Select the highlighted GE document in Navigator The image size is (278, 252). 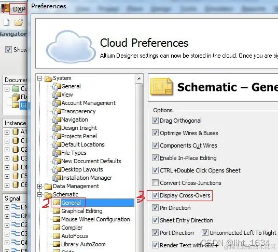(23, 105)
